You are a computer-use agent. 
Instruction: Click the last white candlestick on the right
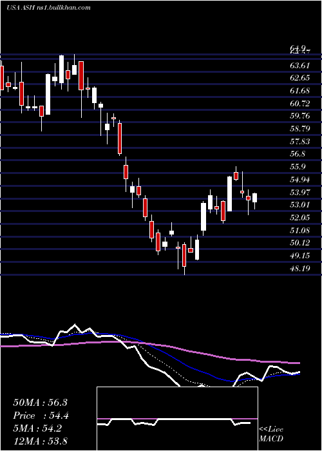pos(255,198)
